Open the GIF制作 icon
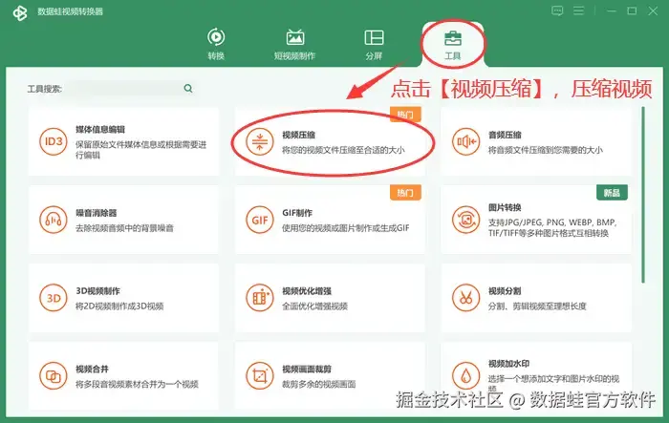The image size is (669, 423). click(259, 220)
